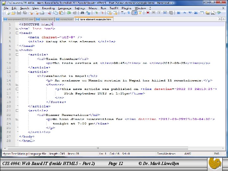Click the Close file toolbar icon
This screenshot has width=228, height=171.
pos(31,13)
